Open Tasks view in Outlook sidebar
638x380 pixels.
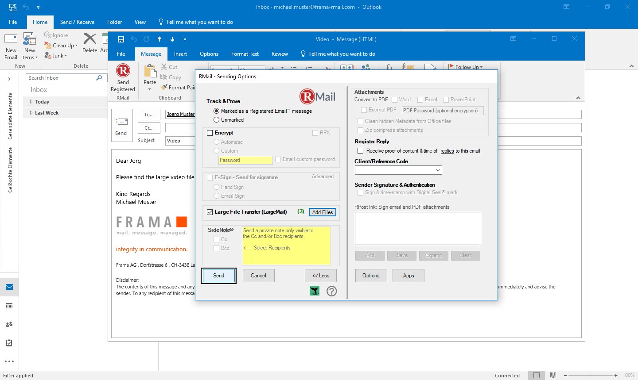9,343
